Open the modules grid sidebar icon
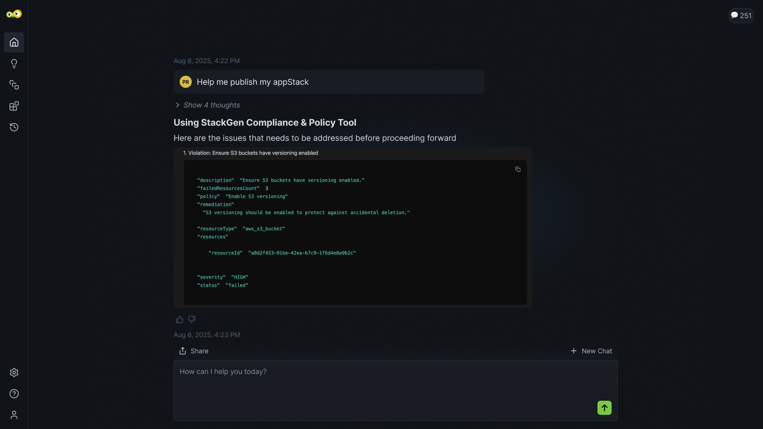Image resolution: width=763 pixels, height=429 pixels. click(x=14, y=106)
